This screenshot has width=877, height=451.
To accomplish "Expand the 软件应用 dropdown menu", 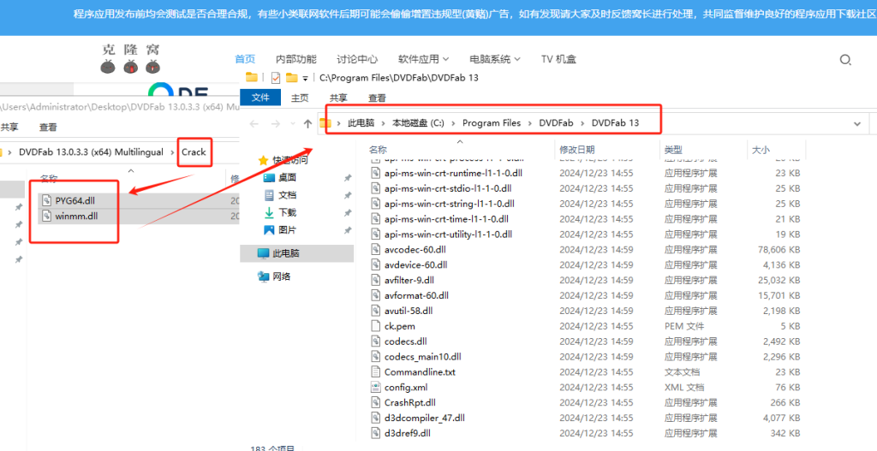I will click(423, 59).
